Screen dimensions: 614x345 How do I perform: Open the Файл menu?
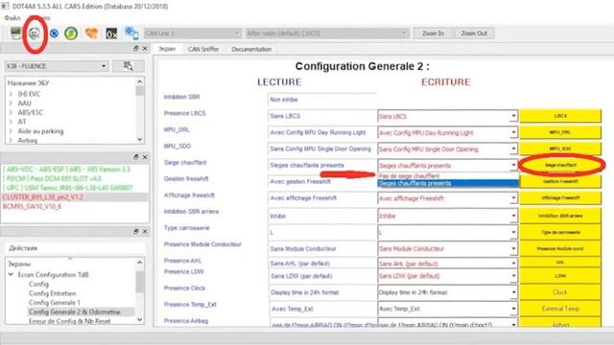pos(12,18)
